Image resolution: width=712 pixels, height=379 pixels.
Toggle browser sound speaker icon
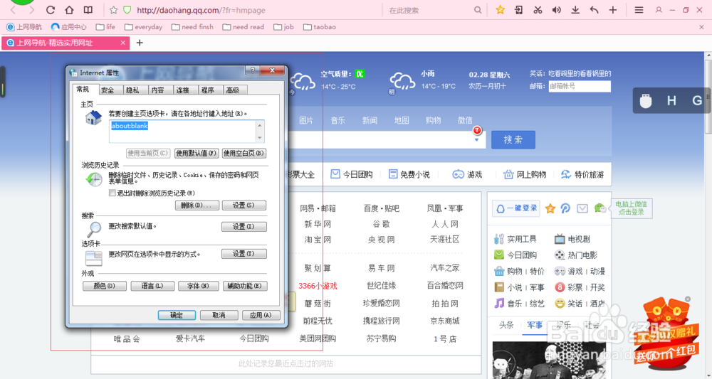pyautogui.click(x=556, y=9)
